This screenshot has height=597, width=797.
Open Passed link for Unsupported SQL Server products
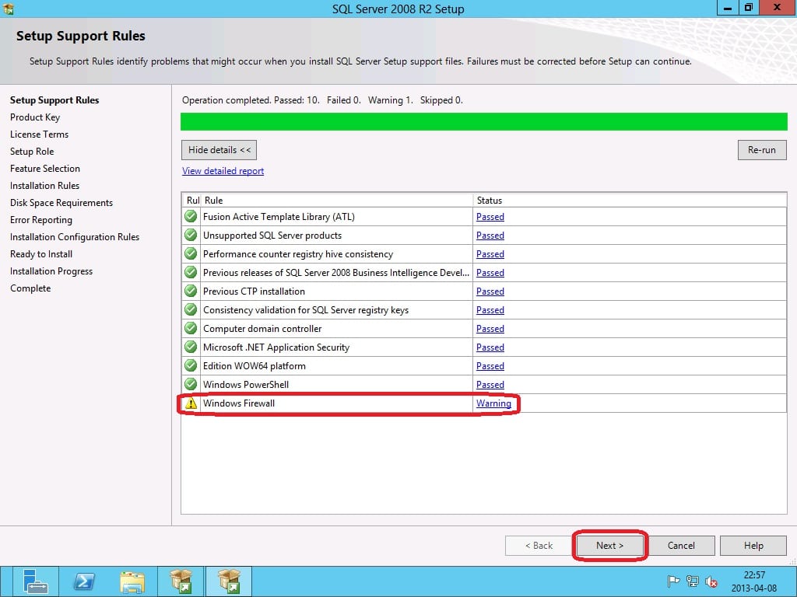490,236
